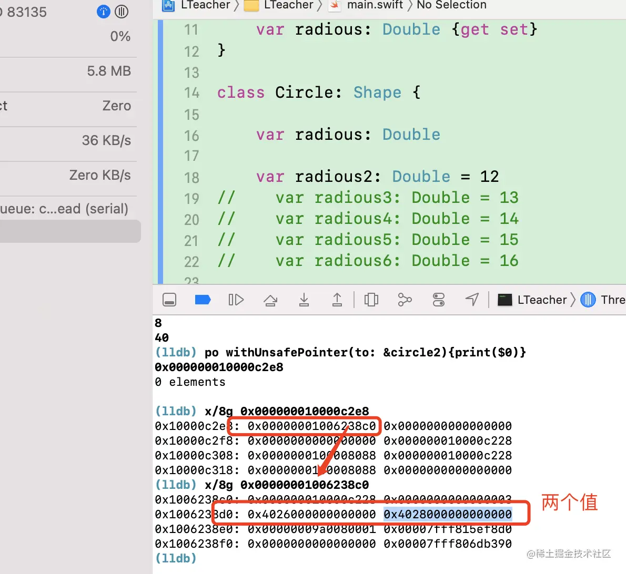Click the commented radious3 line
The width and height of the screenshot is (626, 574).
368,198
